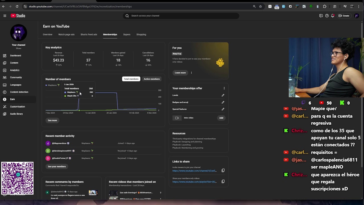
Task: Click See more under members chart
Action: (52, 120)
